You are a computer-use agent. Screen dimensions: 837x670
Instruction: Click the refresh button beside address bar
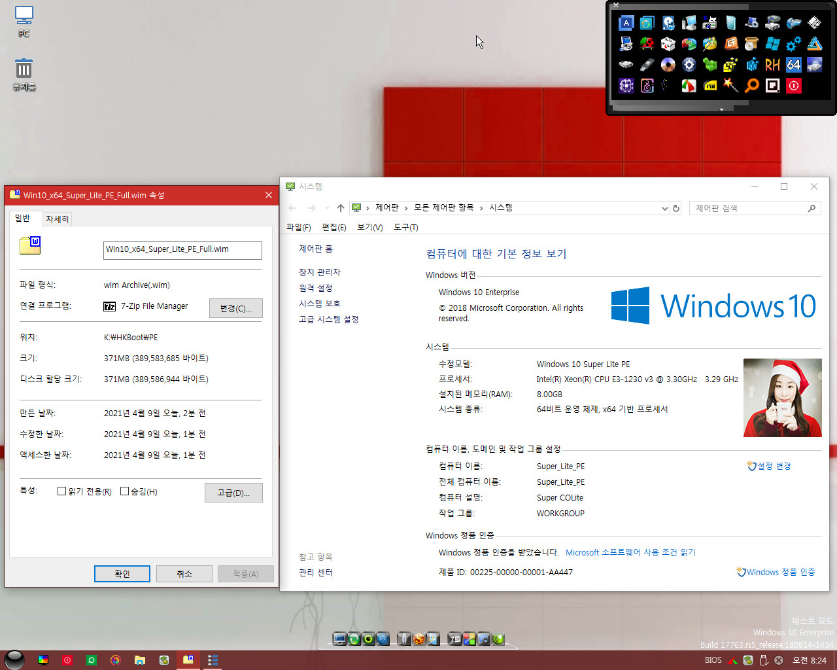click(x=676, y=208)
